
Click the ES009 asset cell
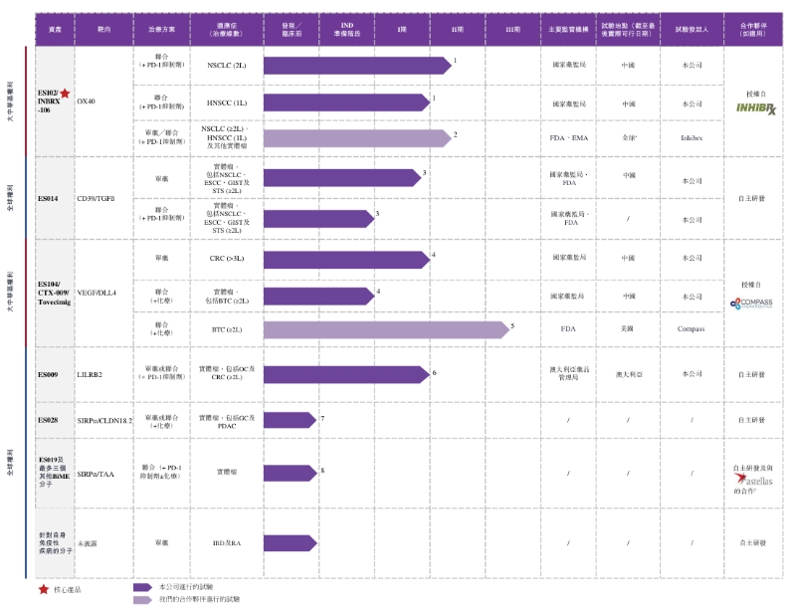pyautogui.click(x=55, y=374)
